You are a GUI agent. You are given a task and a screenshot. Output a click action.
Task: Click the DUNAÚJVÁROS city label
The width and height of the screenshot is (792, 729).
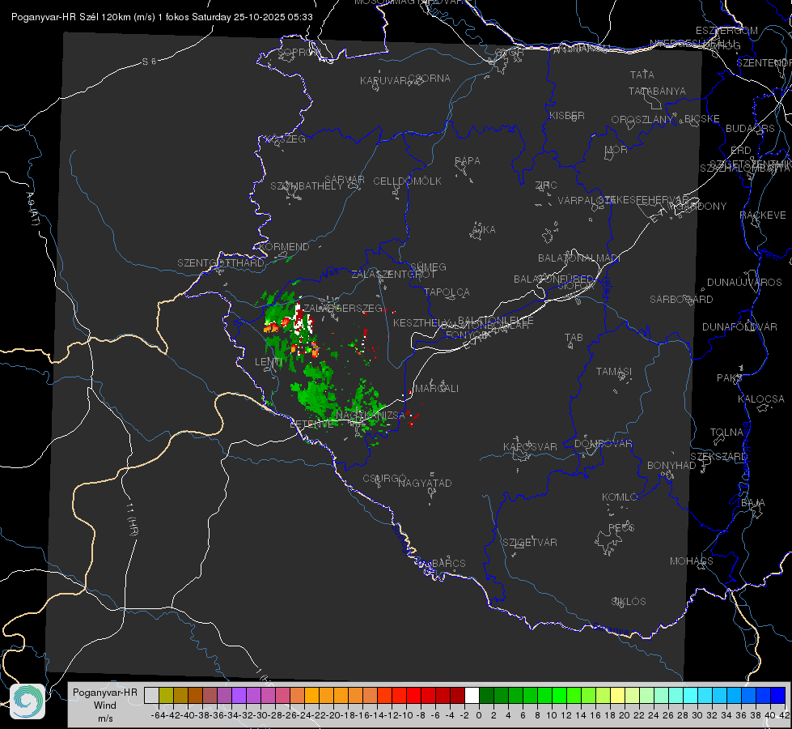744,283
